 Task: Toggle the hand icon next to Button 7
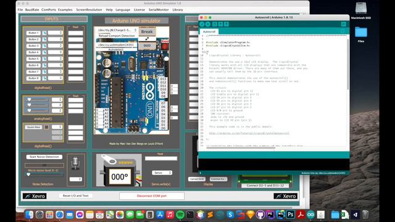[x=44, y=72]
